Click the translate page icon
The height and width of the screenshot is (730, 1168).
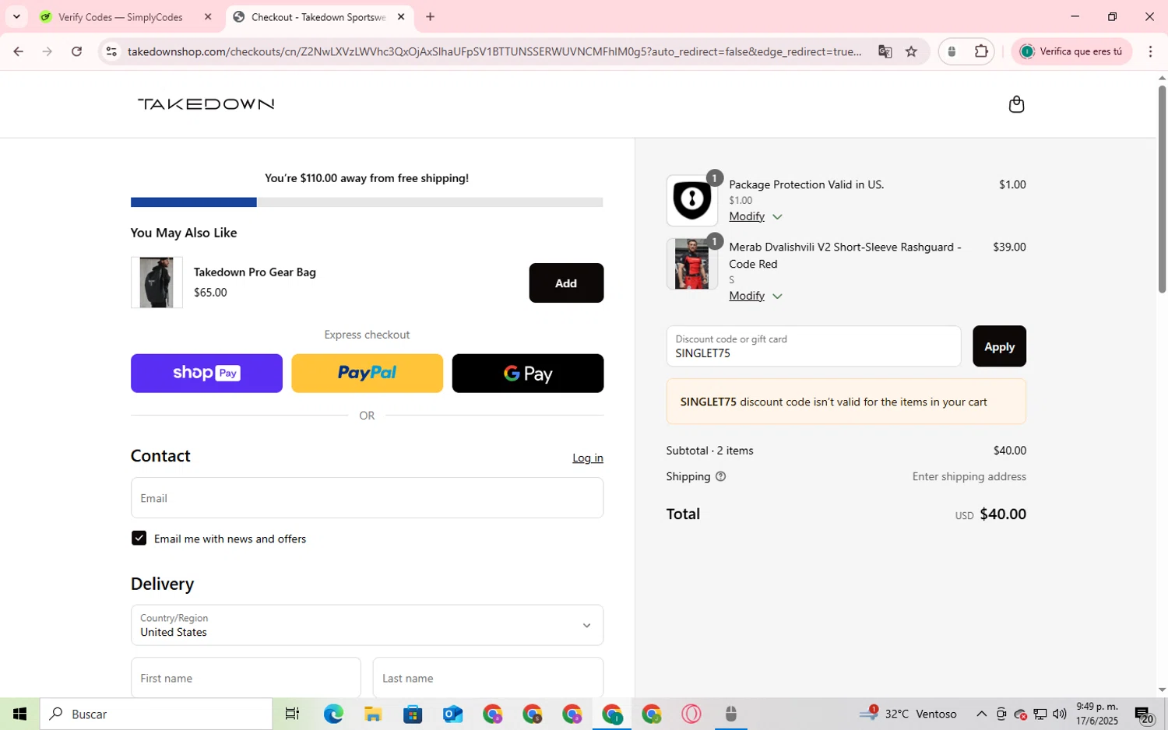tap(885, 51)
